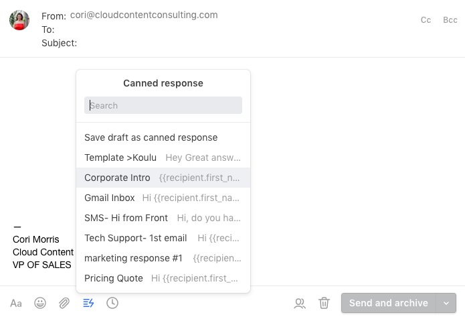Viewport: 465px width, 317px height.
Task: Attach a file with paperclip icon
Action: [x=64, y=304]
